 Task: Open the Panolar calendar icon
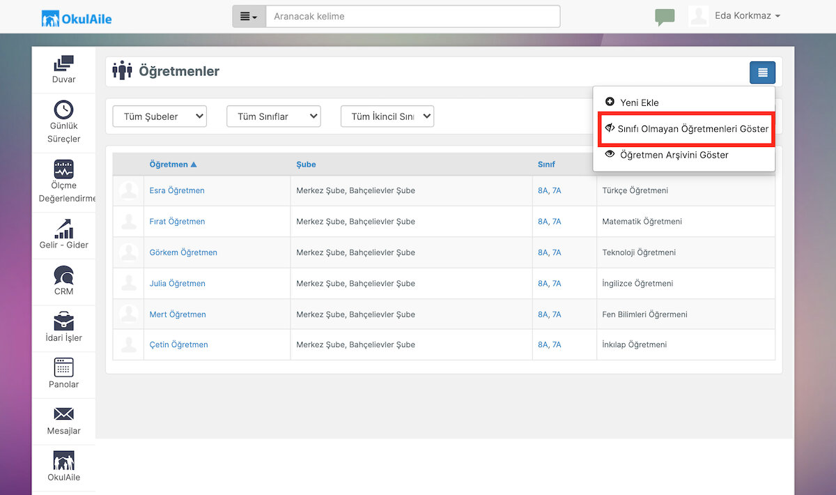pos(63,367)
